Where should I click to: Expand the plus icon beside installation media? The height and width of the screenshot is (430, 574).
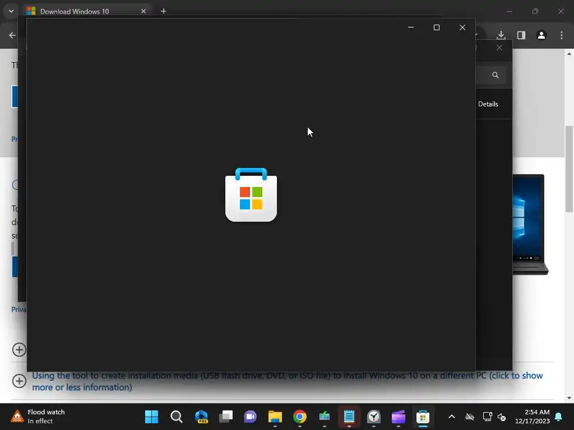[x=19, y=381]
